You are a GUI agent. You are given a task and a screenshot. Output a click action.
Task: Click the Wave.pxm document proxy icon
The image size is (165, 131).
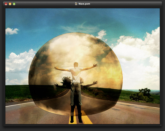pos(76,4)
